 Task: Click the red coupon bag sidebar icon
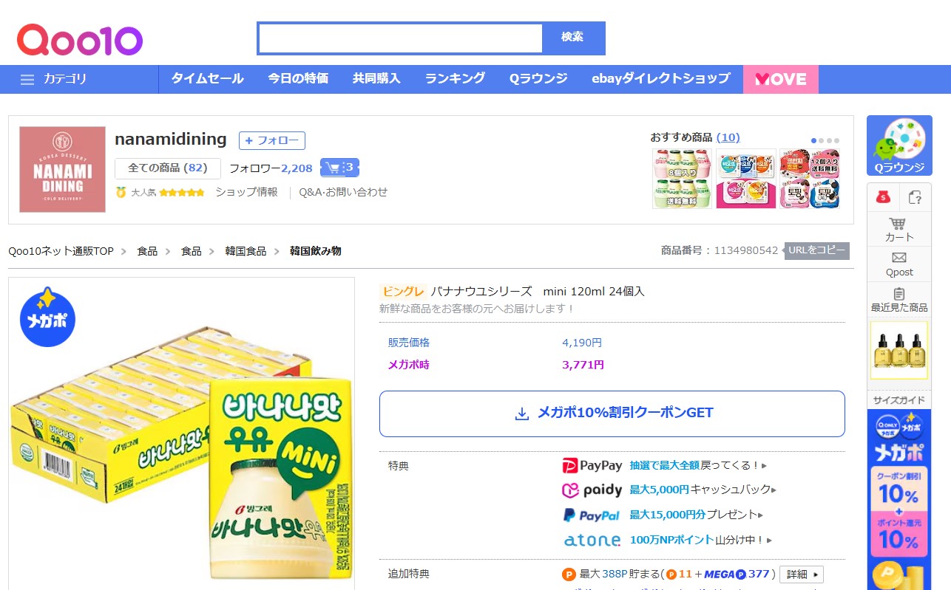point(882,196)
